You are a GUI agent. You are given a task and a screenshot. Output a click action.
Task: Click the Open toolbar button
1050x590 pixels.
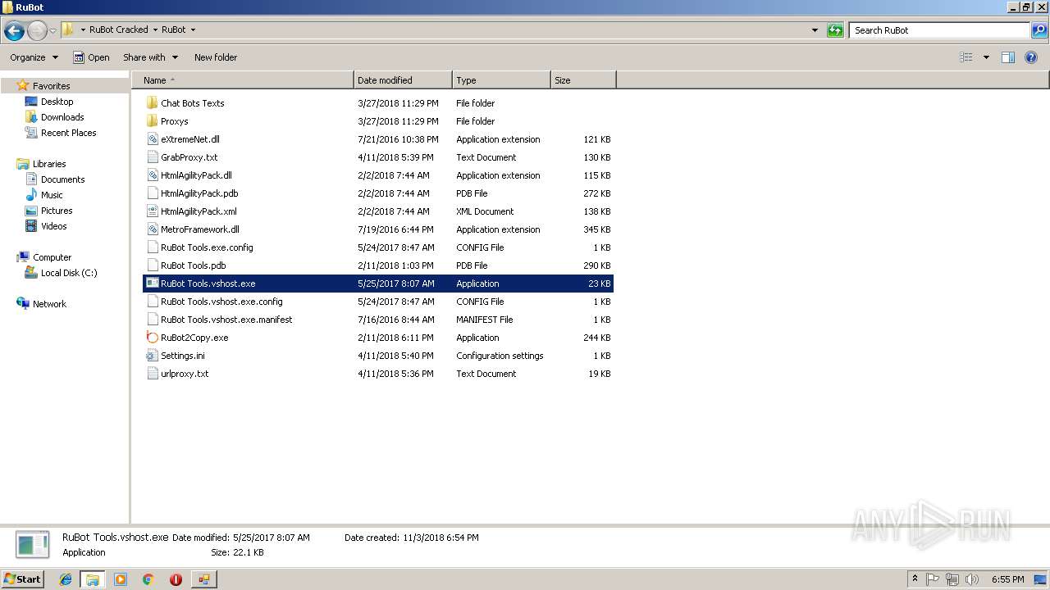(x=91, y=57)
